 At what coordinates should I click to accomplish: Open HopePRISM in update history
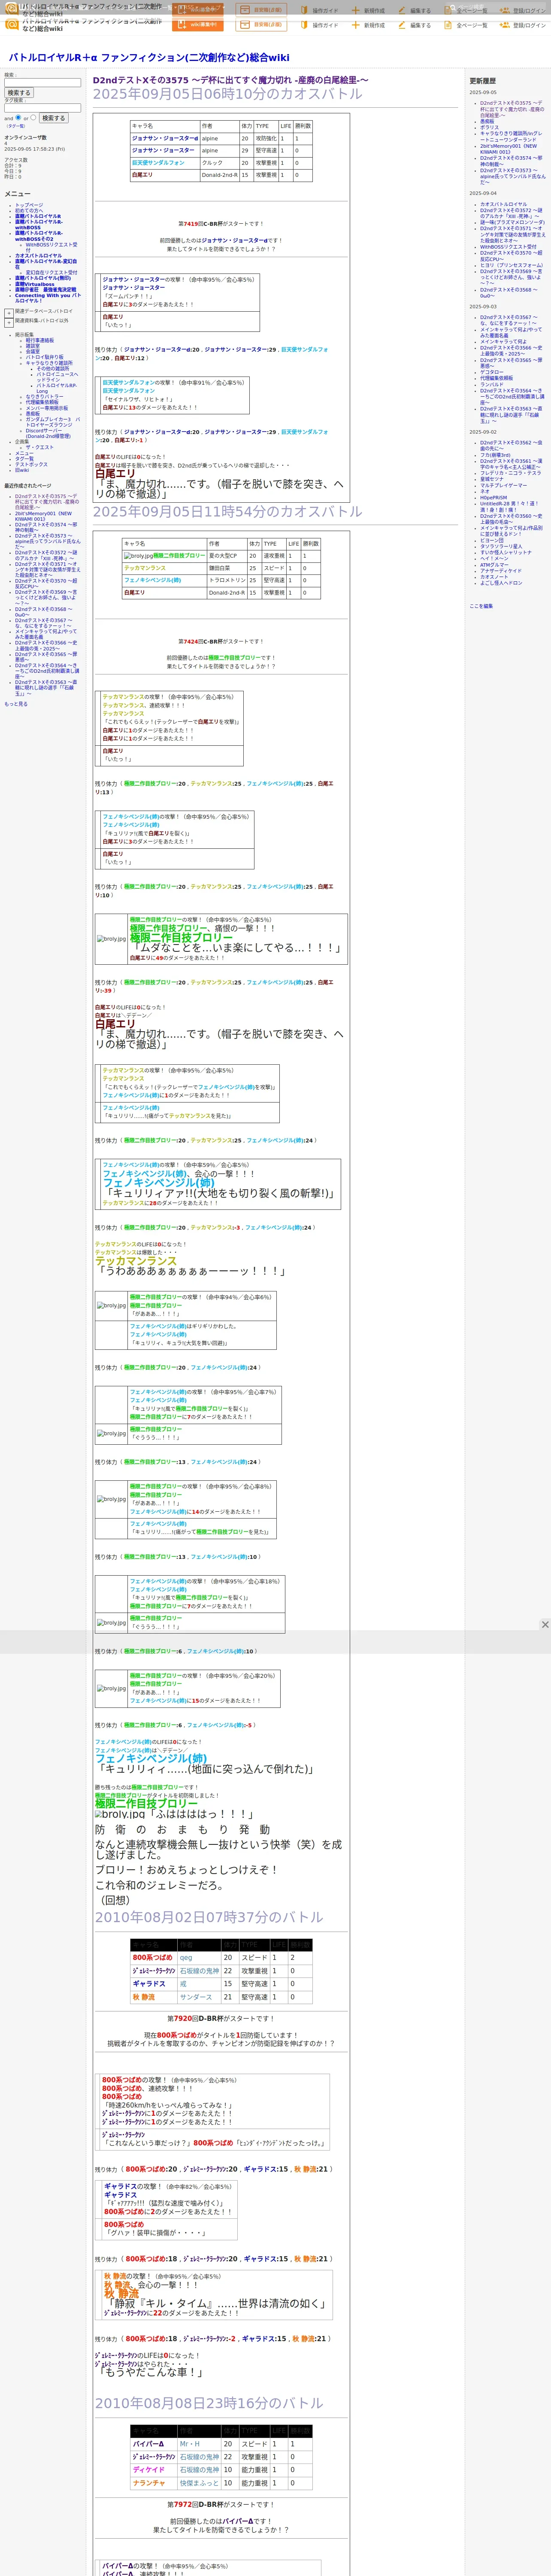493,497
